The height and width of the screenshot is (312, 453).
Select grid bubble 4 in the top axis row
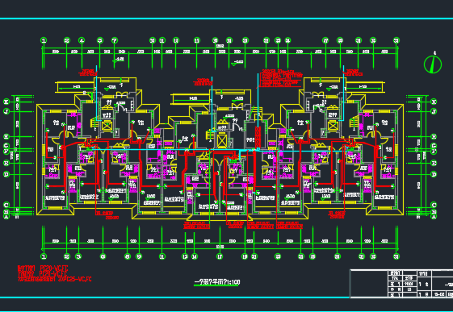82,40
